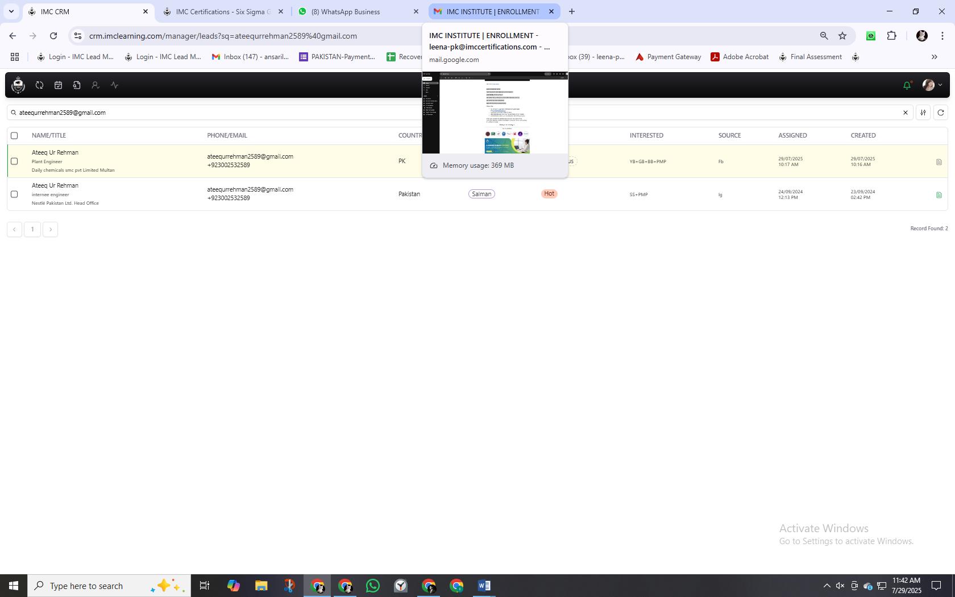Open Adobe Acrobat bookmark
The image size is (955, 597).
(x=740, y=57)
